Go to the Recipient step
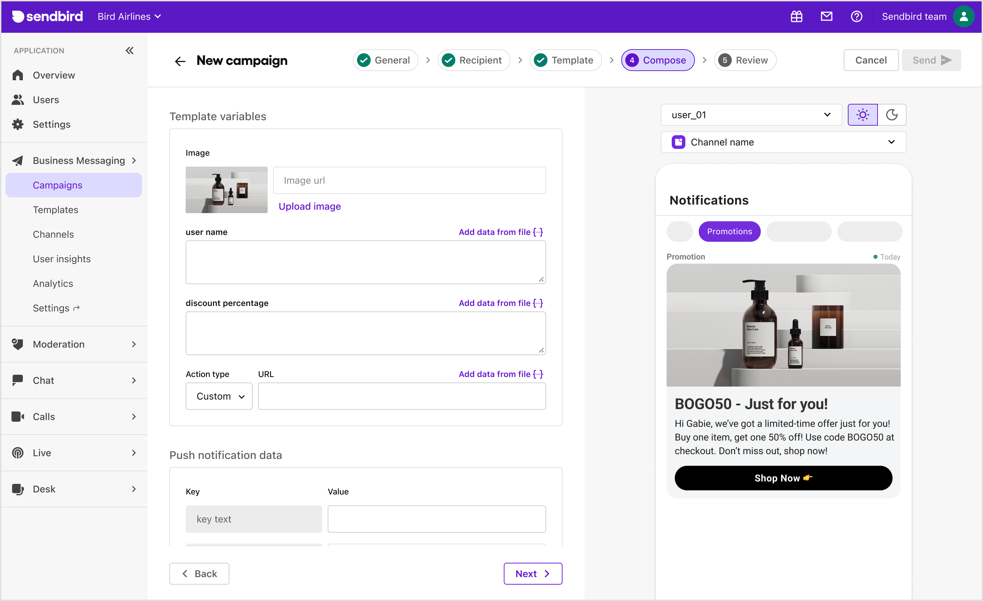Image resolution: width=983 pixels, height=601 pixels. pyautogui.click(x=473, y=60)
